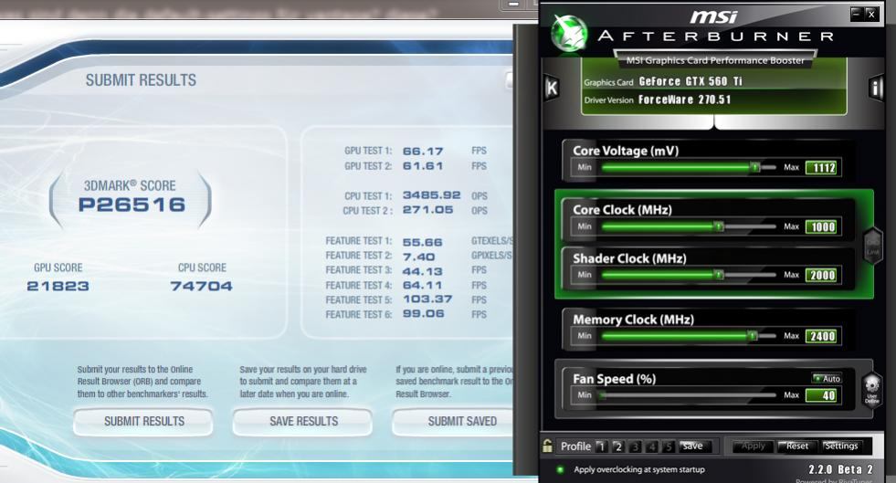Click the Memory Clock Max label
Screen dimensions: 896x483
tap(792, 336)
